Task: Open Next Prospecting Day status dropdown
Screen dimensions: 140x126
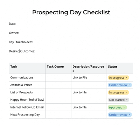Action: 120,115
